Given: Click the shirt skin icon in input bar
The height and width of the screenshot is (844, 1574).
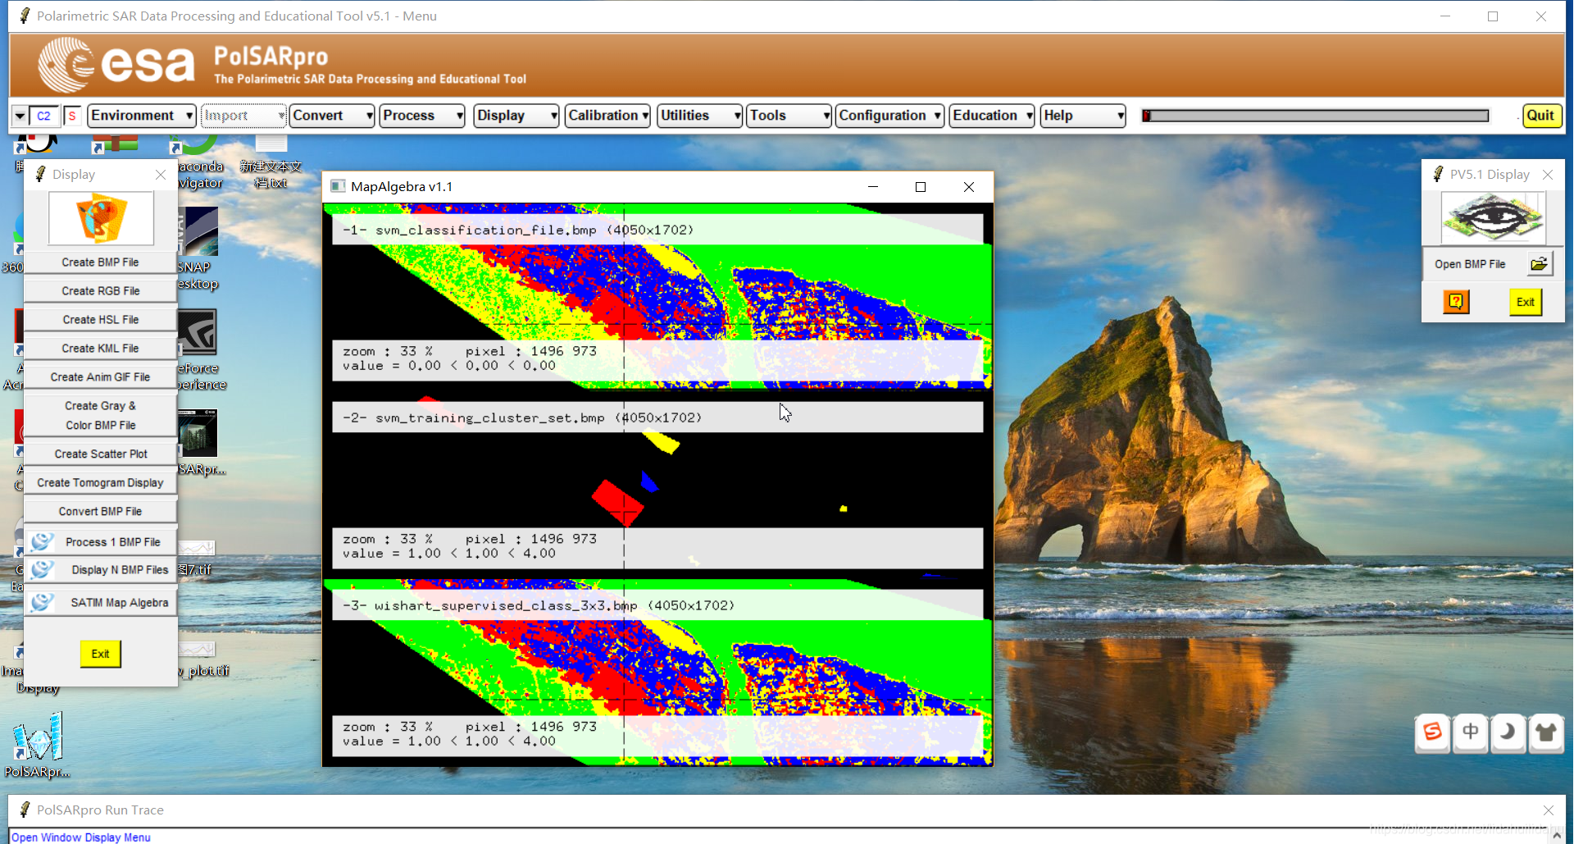Looking at the screenshot, I should (1546, 732).
